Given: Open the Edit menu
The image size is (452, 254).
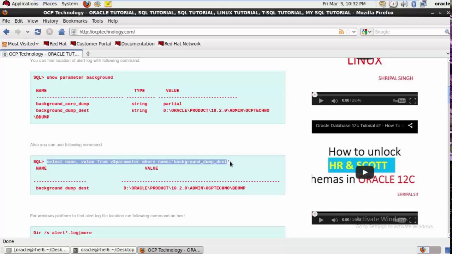Looking at the screenshot, I should tap(18, 21).
